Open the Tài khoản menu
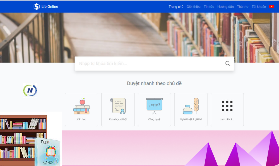The height and width of the screenshot is (166, 279). tap(259, 7)
